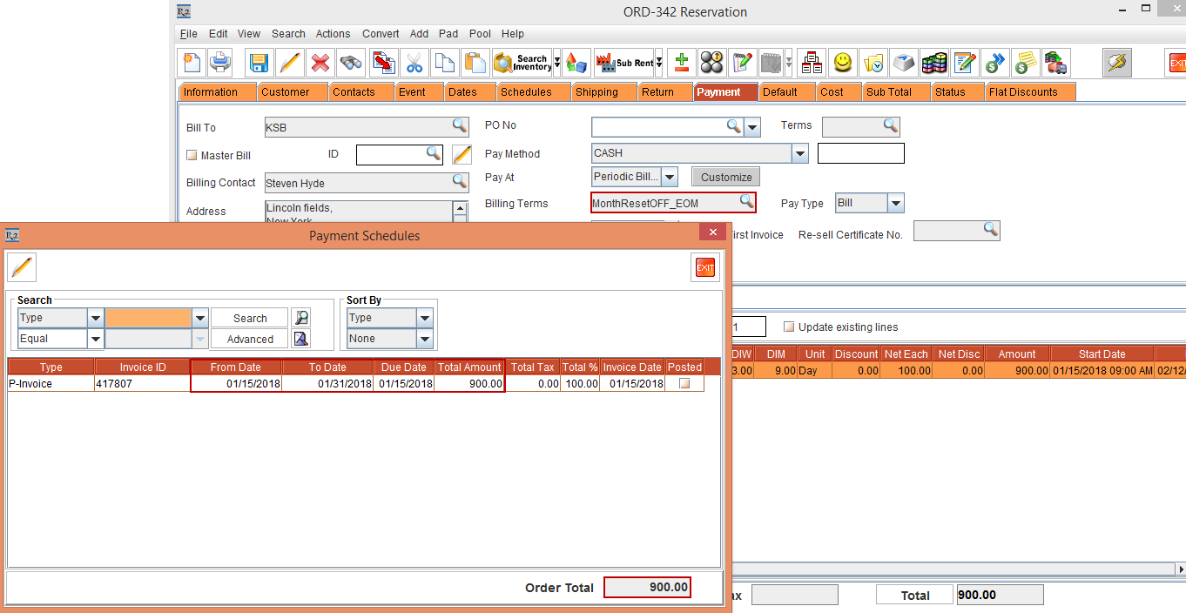Image resolution: width=1186 pixels, height=613 pixels.
Task: Toggle the Master Bill checkbox
Action: tap(192, 155)
